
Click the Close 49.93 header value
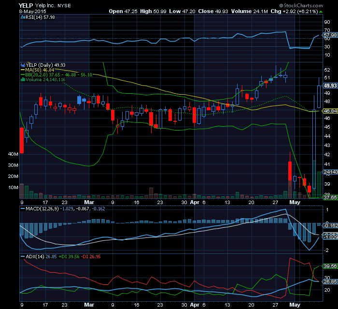coord(213,12)
